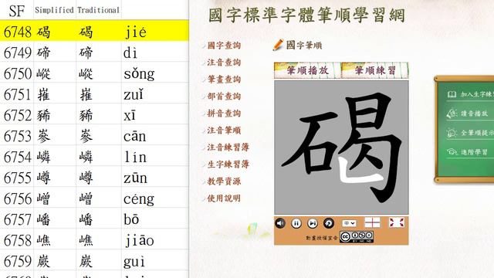Click the pencil icon beside 國字筆順
Viewport: 494px width, 278px height.
pos(278,45)
